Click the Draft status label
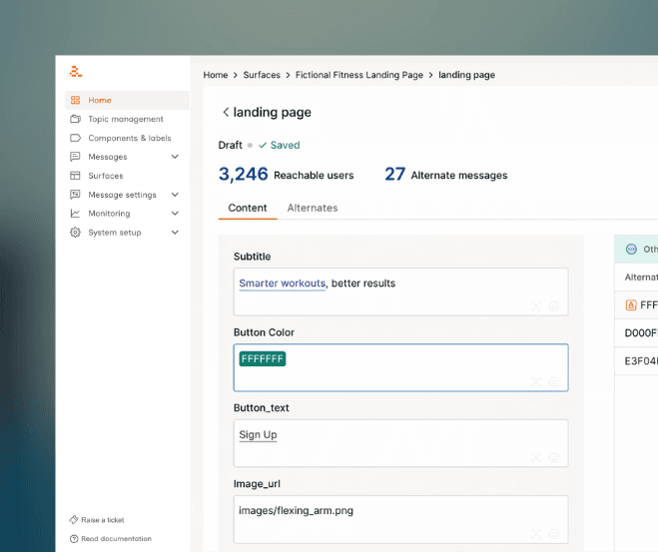Viewport: 658px width, 552px height. [x=230, y=145]
